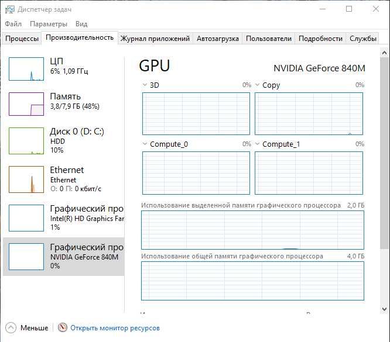Viewport: 390px width, 342px height.
Task: Expand the 3D engine dropdown chevron
Action: click(x=145, y=85)
